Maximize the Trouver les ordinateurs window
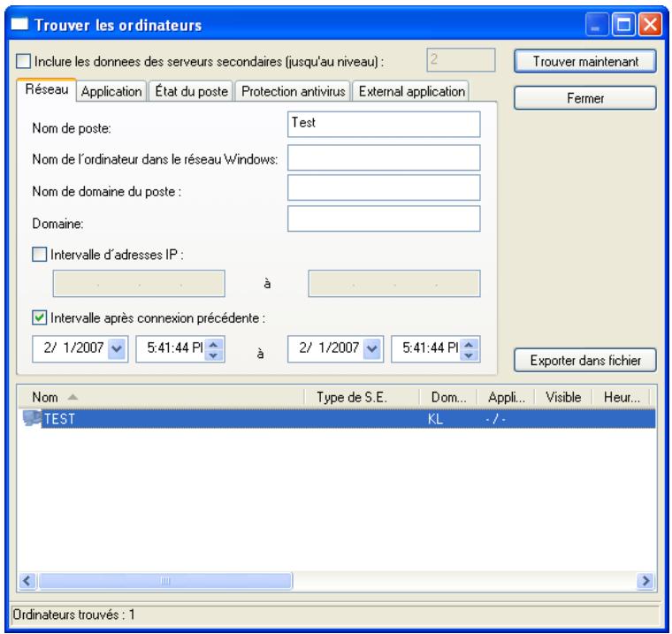This screenshot has height=634, width=672. pos(623,24)
